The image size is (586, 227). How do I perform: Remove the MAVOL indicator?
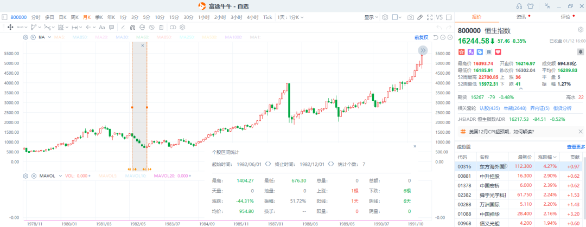34,176
